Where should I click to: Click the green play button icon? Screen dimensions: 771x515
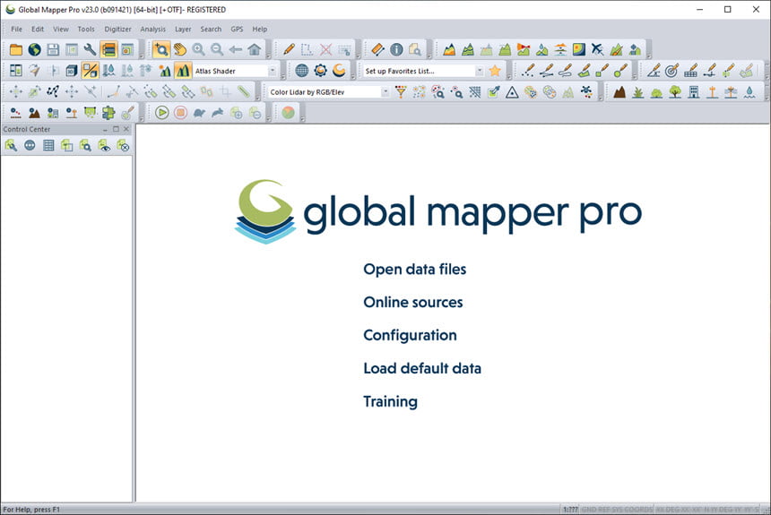coord(161,113)
